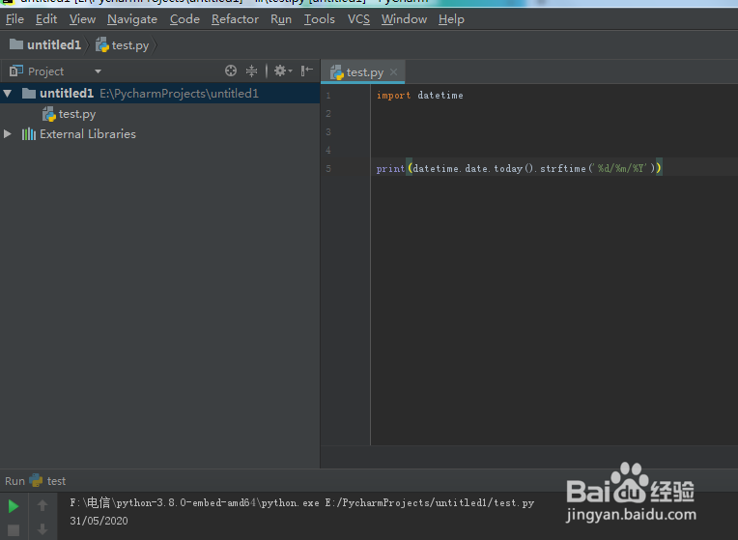Viewport: 738px width, 540px height.
Task: Select untitled1 root folder in project tree
Action: click(160, 93)
